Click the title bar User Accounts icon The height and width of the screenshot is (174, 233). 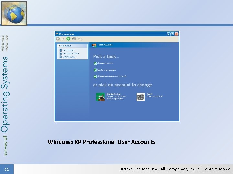click(57, 34)
